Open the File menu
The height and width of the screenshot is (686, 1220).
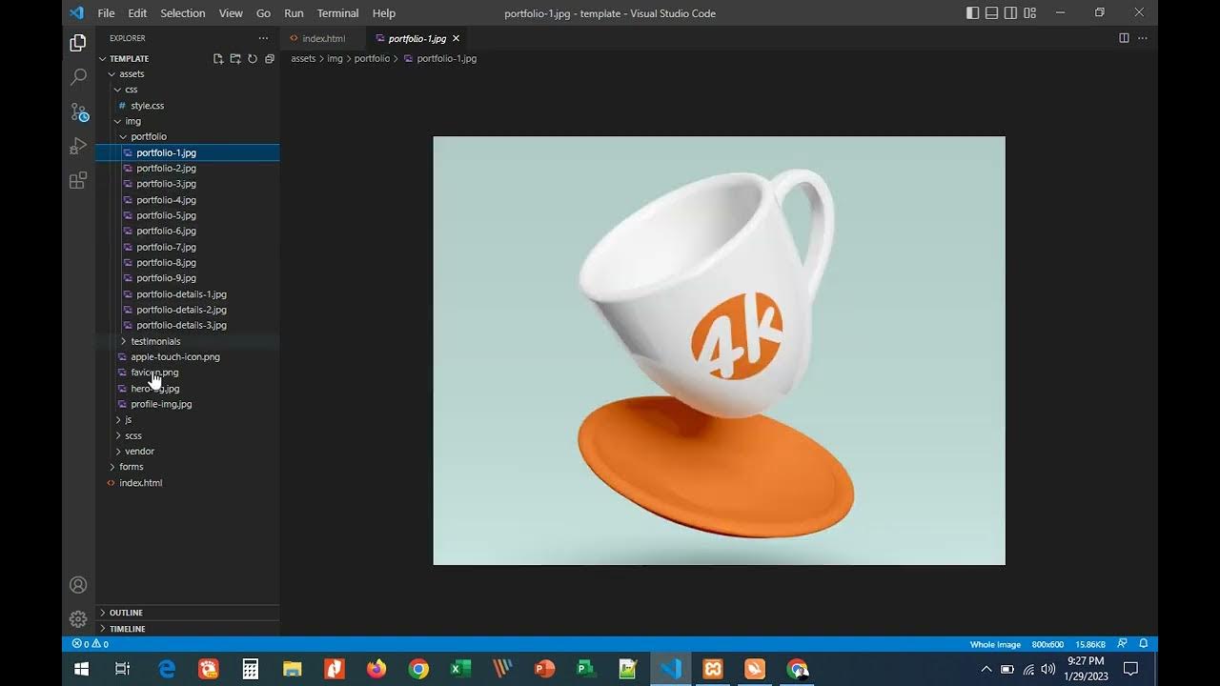point(106,13)
